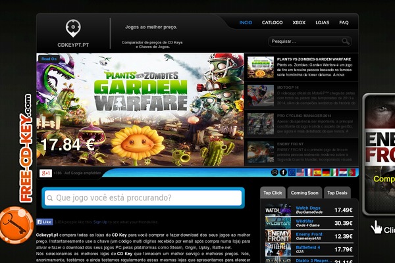Open the Cdkeypt.pt link in description

47,235
